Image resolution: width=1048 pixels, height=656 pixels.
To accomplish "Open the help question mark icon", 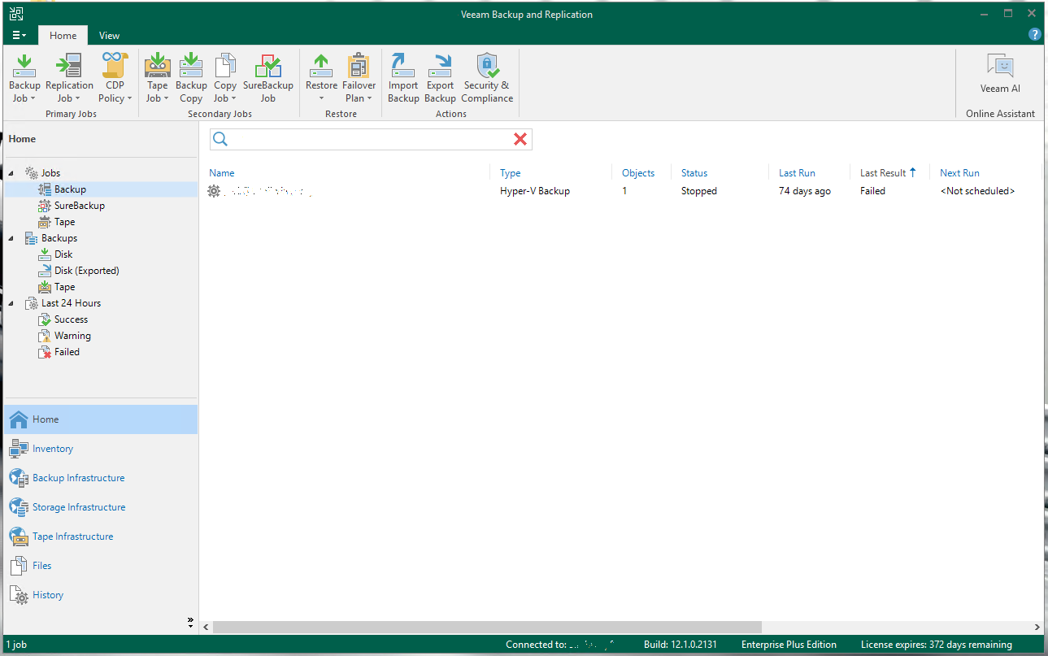I will tap(1034, 35).
